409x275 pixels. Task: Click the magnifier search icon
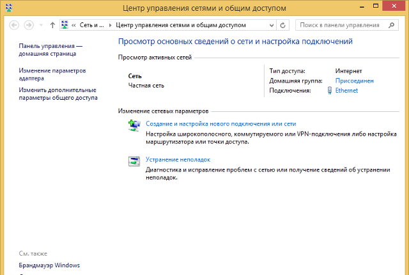[391, 25]
